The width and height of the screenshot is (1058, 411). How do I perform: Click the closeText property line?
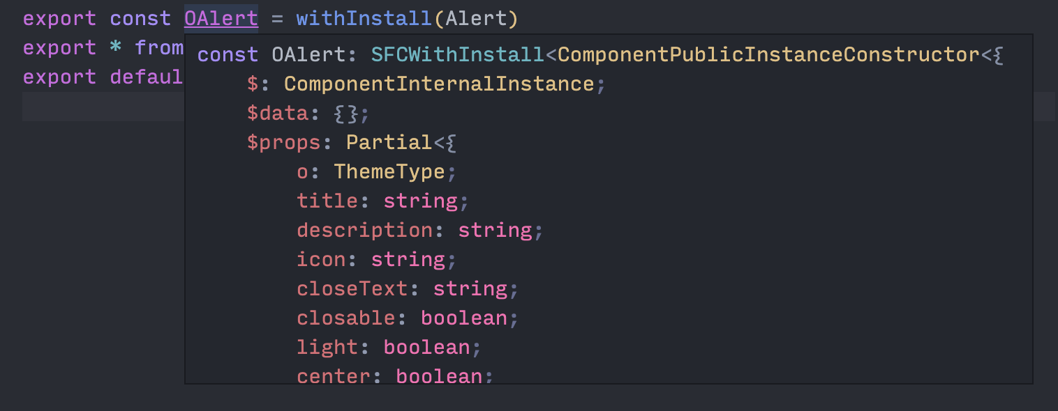408,288
